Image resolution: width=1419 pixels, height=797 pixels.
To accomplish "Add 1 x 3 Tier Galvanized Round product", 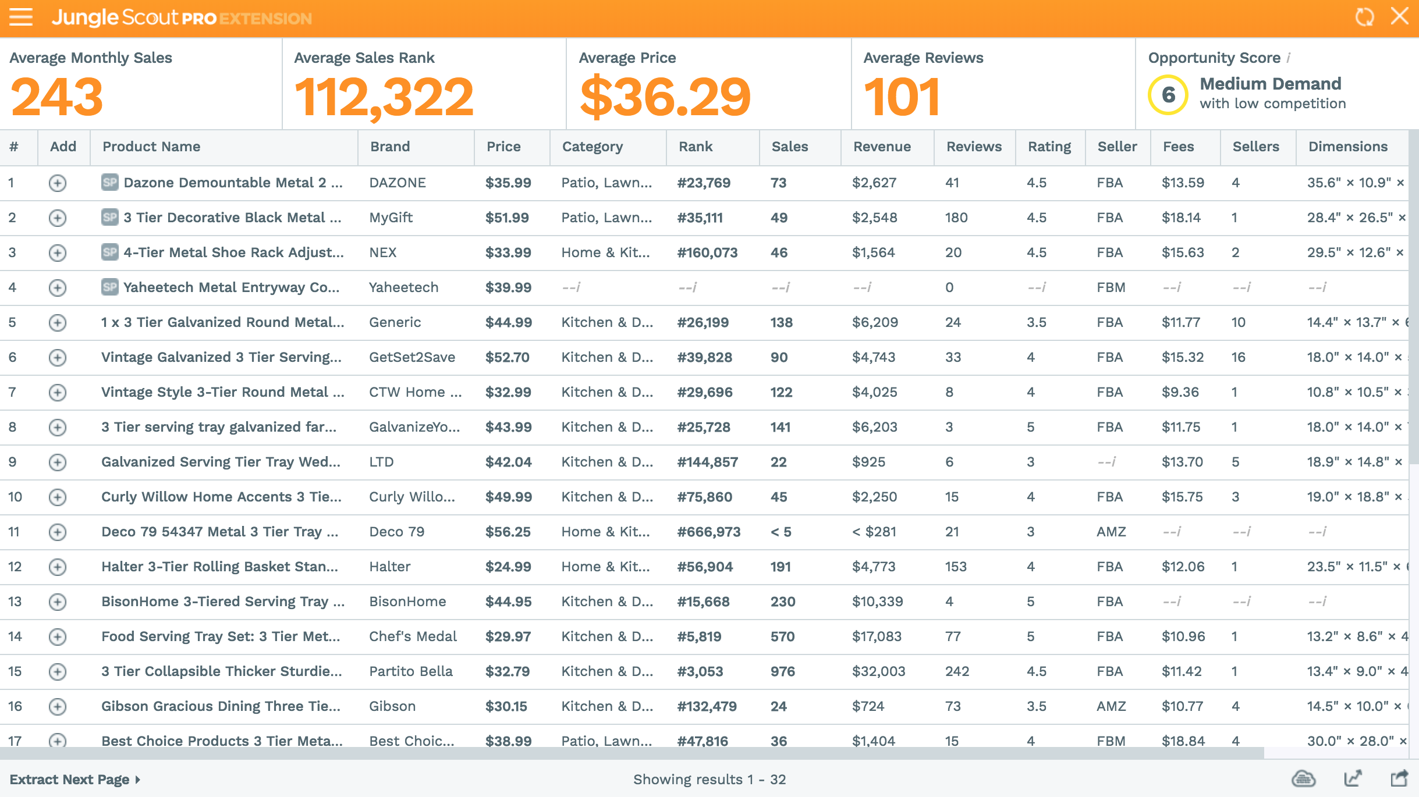I will click(x=57, y=323).
